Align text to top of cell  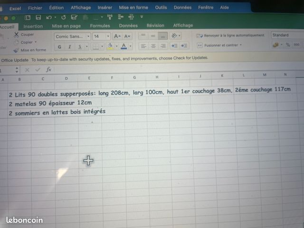143,36
